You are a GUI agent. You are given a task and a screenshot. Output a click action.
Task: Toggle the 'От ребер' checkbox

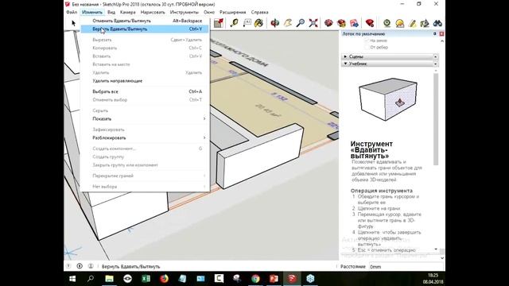pyautogui.click(x=367, y=48)
